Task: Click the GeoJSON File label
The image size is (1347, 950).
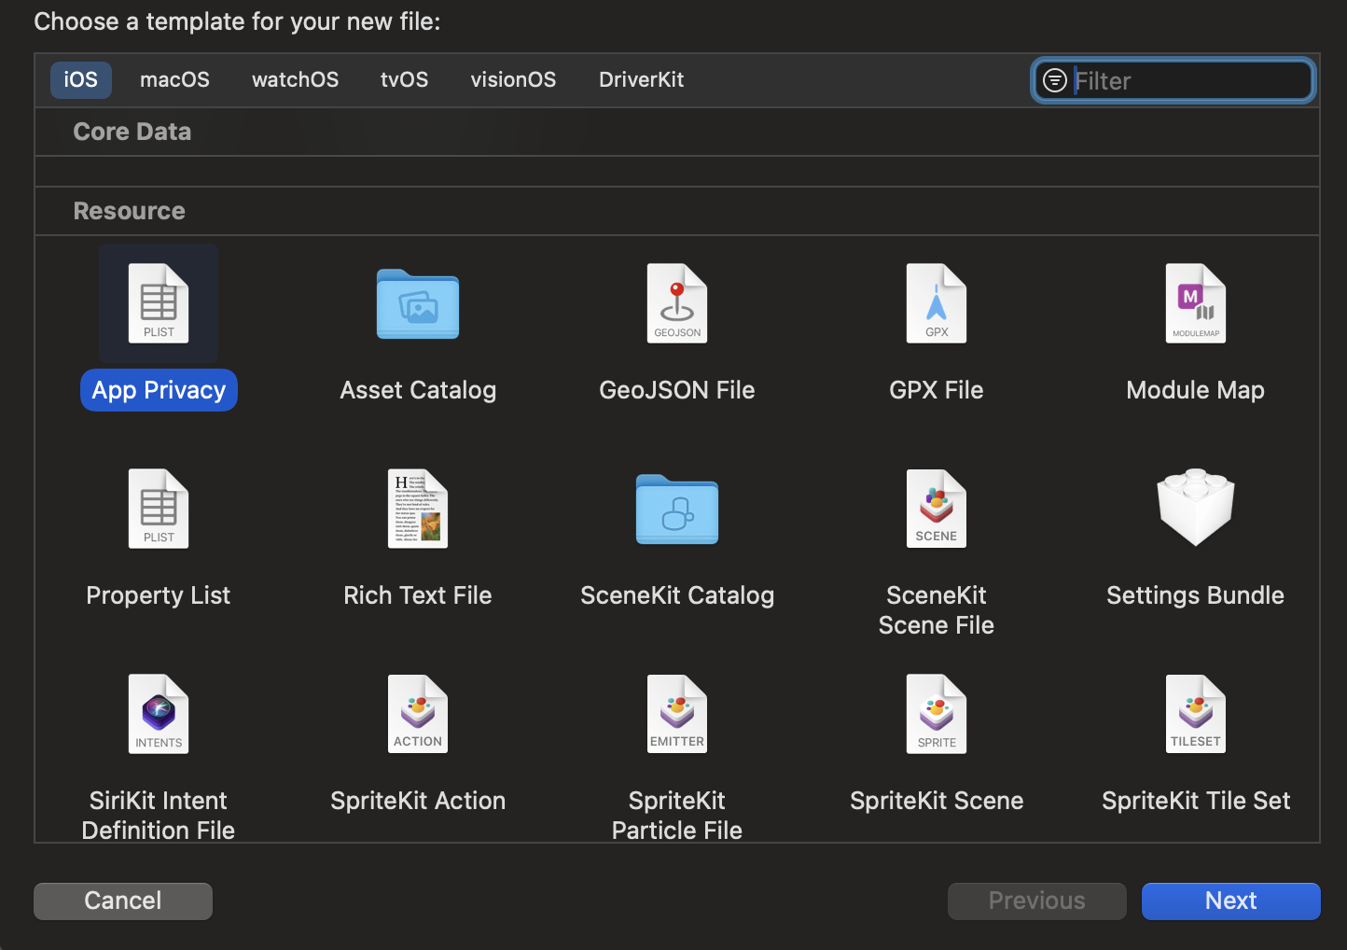Action: [677, 390]
